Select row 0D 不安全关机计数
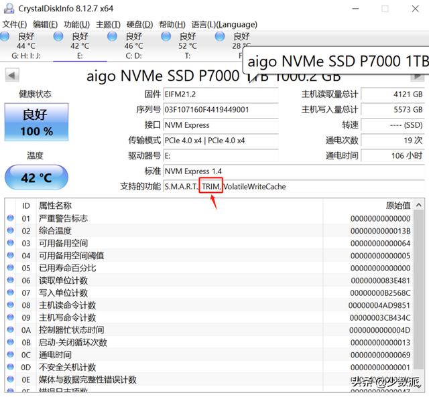Viewport: 429px width, 397px height. click(x=209, y=368)
